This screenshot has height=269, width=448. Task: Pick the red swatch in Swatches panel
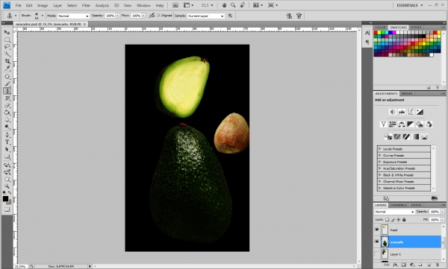point(376,33)
